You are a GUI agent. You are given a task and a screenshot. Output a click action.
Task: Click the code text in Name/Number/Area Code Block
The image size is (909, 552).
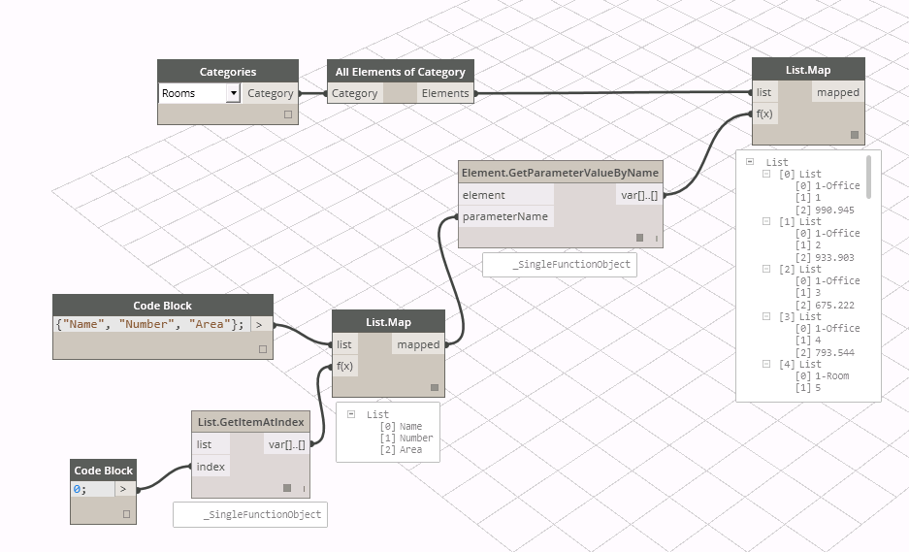point(151,324)
